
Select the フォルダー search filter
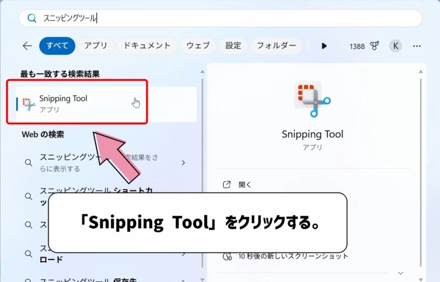pos(276,46)
